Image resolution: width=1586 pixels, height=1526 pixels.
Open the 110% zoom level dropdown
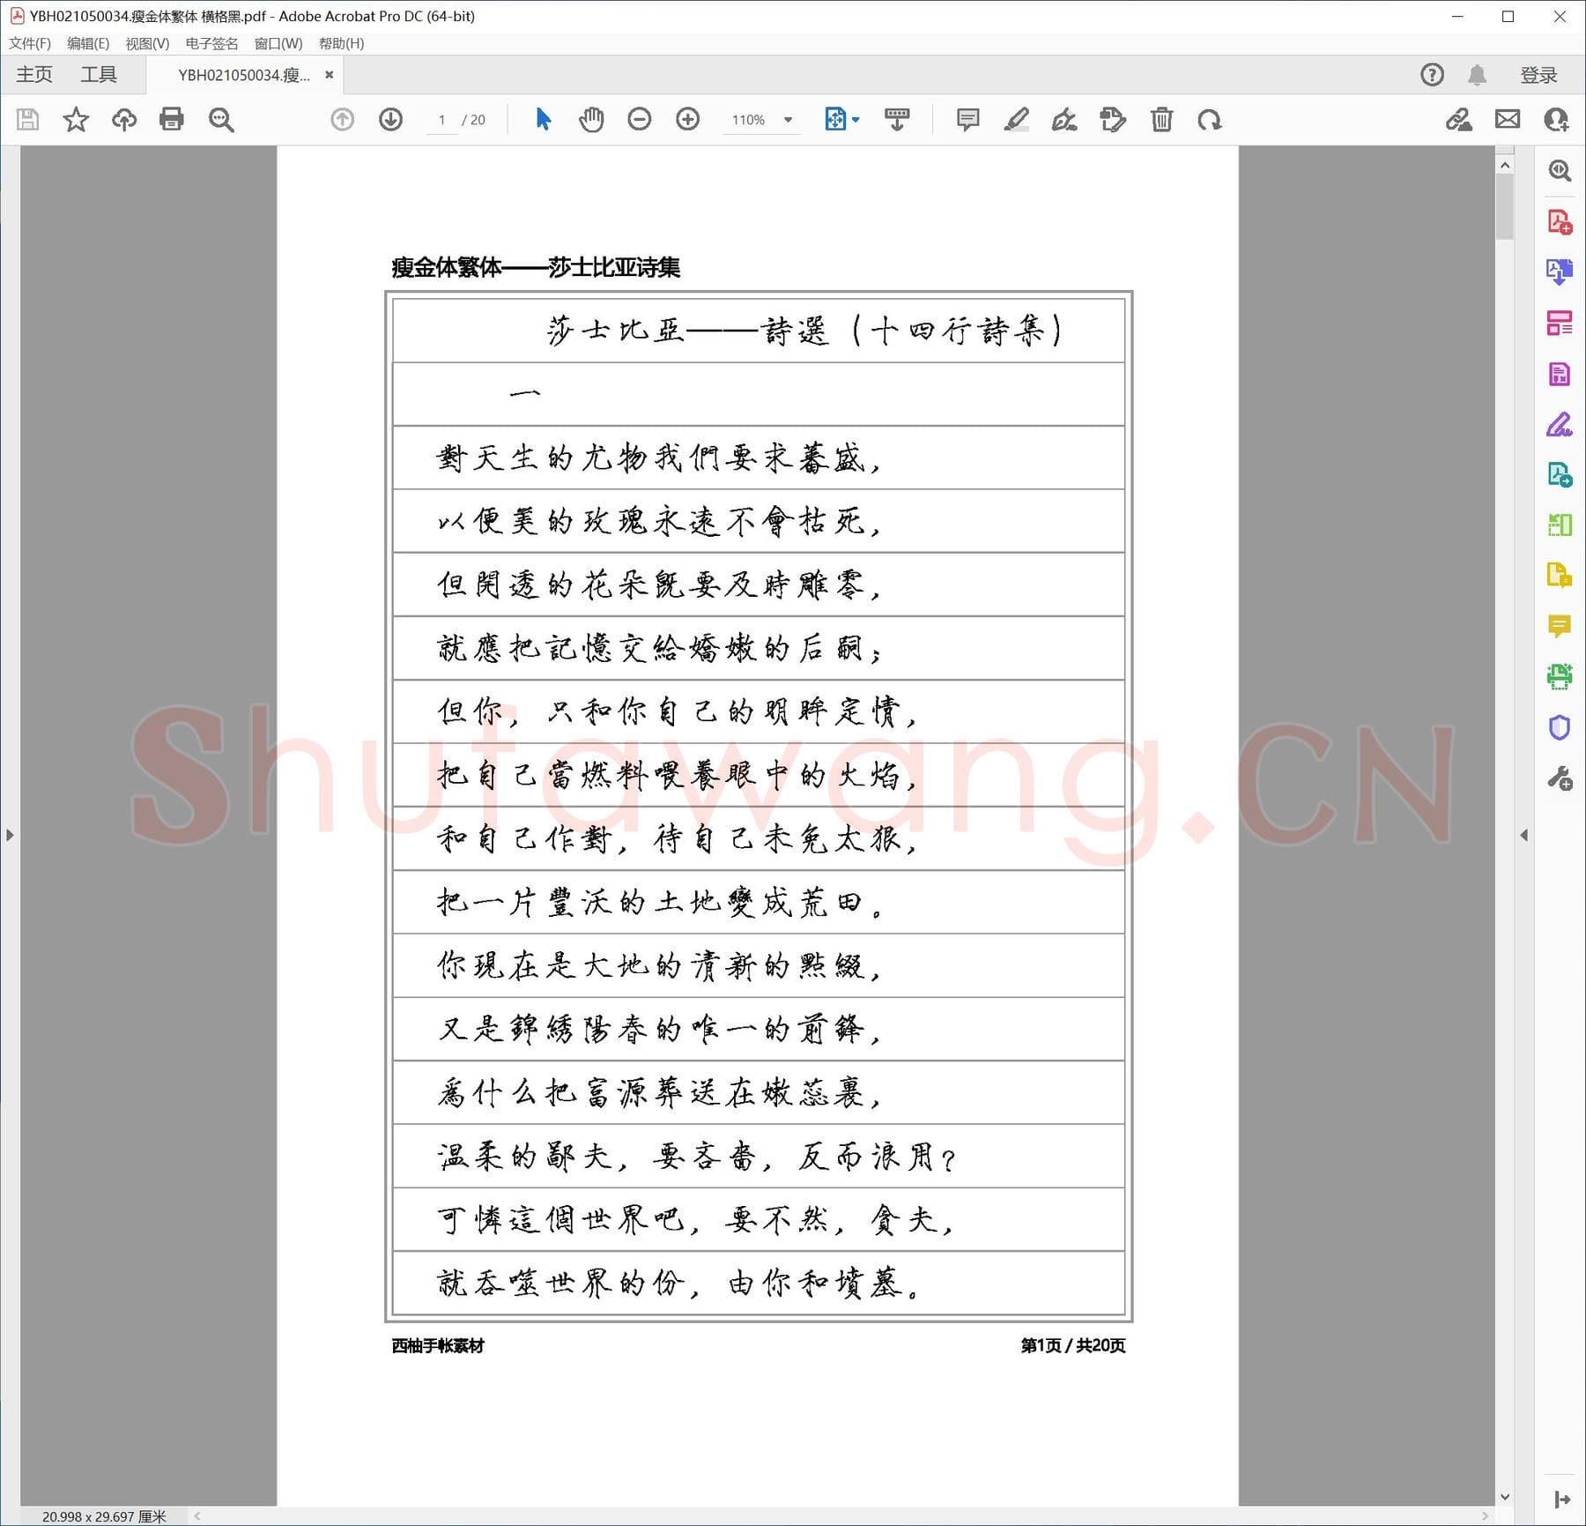coord(762,120)
